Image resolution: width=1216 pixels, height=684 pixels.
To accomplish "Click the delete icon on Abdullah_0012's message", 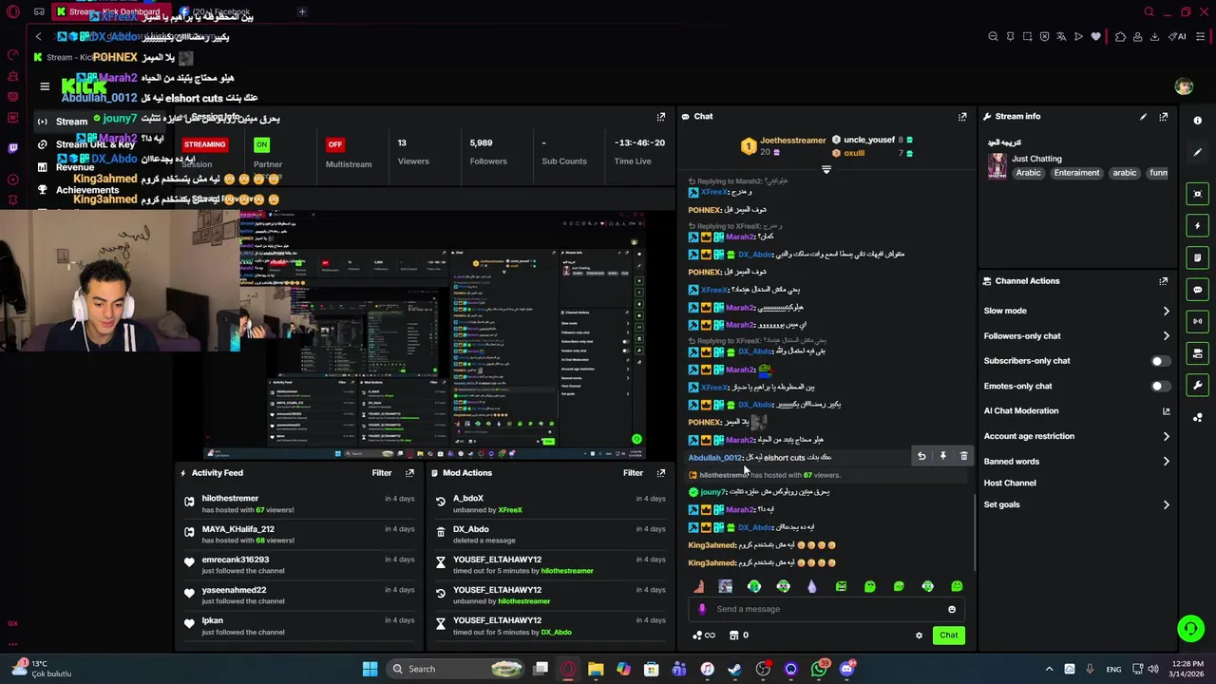I will [963, 456].
